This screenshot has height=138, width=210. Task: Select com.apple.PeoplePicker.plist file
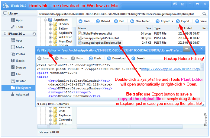pos(99,38)
